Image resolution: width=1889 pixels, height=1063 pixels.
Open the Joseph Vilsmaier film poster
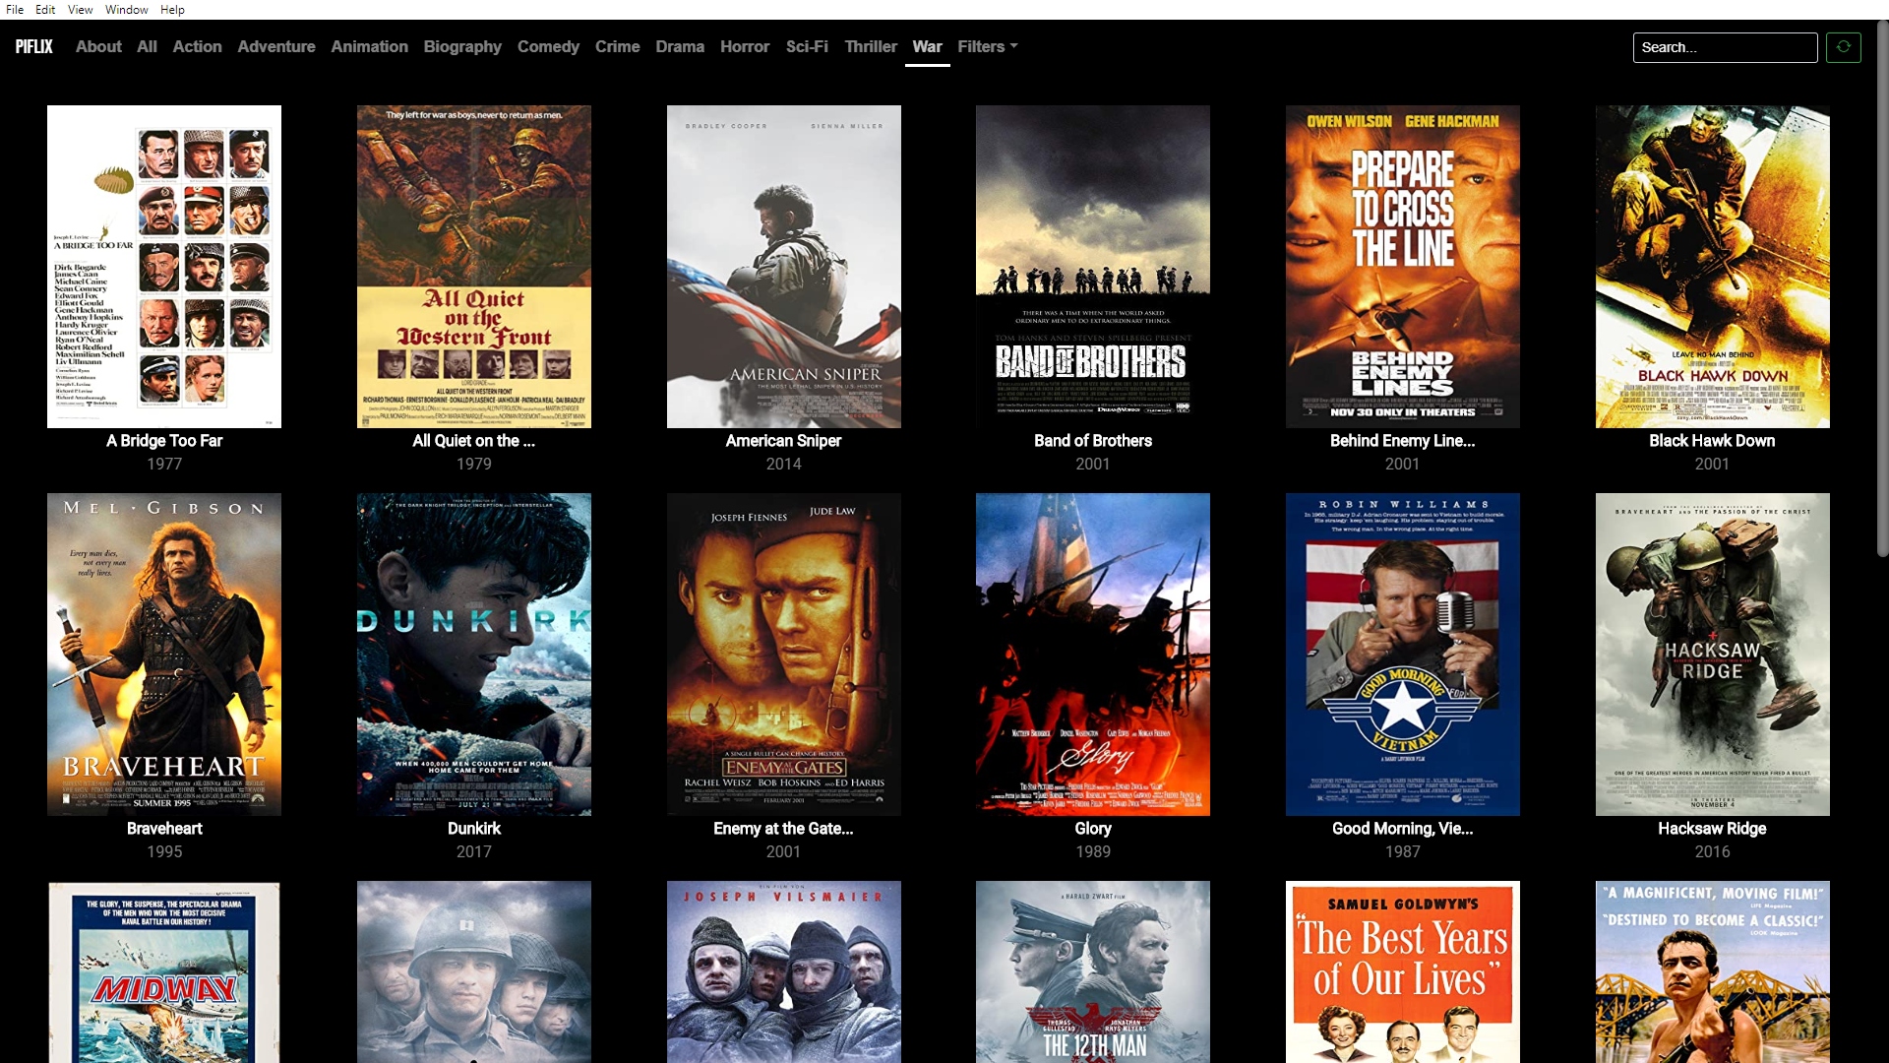(783, 972)
